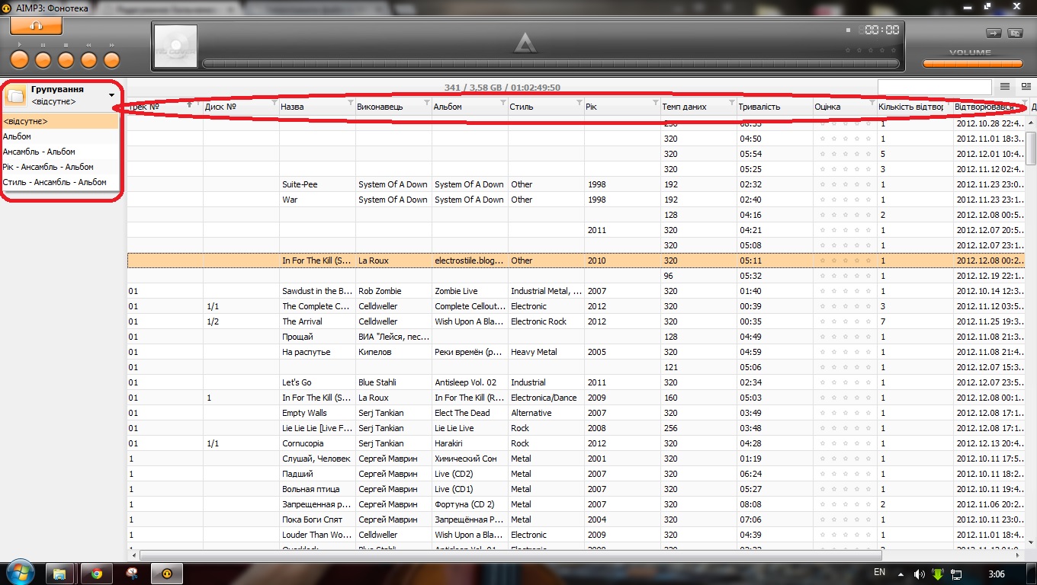1037x585 pixels.
Task: Select the War track by System Of A Down
Action: click(x=577, y=200)
